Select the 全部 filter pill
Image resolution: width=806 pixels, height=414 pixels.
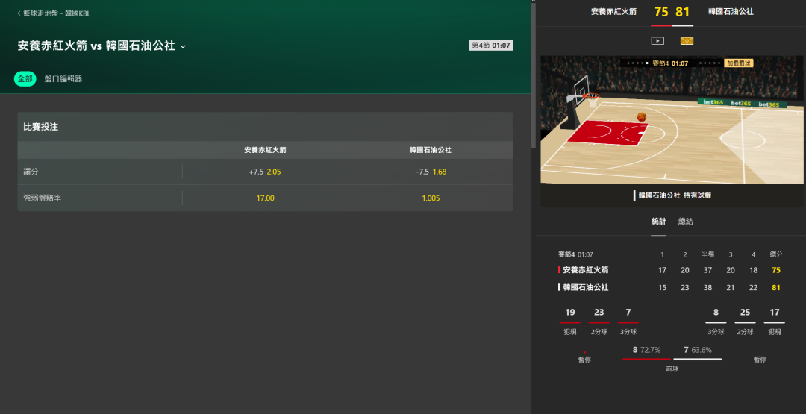tap(25, 78)
